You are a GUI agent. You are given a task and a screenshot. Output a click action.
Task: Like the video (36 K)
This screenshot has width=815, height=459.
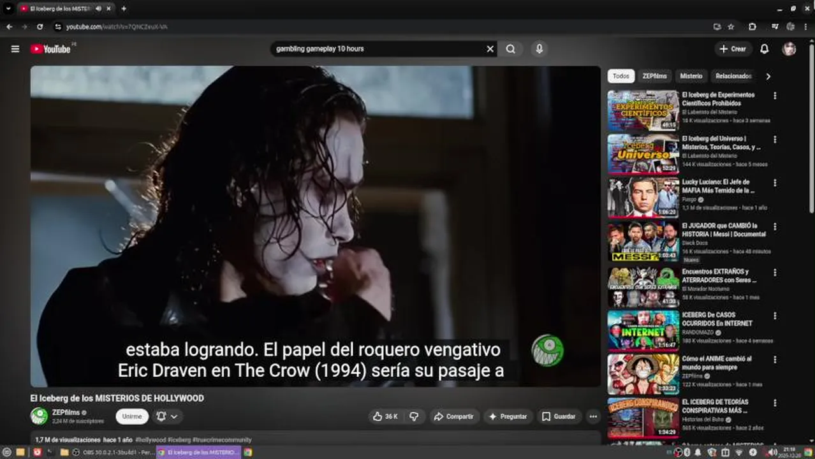385,416
